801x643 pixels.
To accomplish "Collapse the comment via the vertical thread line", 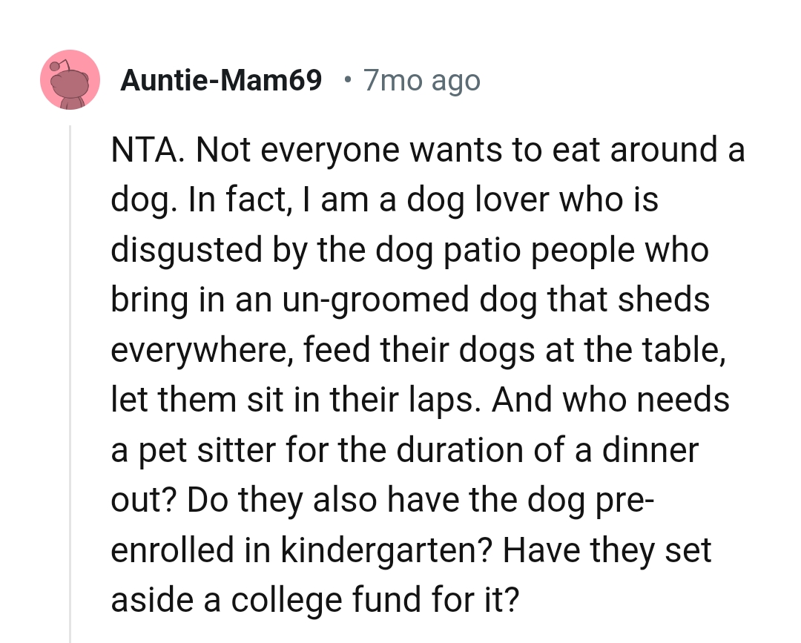I will pos(70,371).
